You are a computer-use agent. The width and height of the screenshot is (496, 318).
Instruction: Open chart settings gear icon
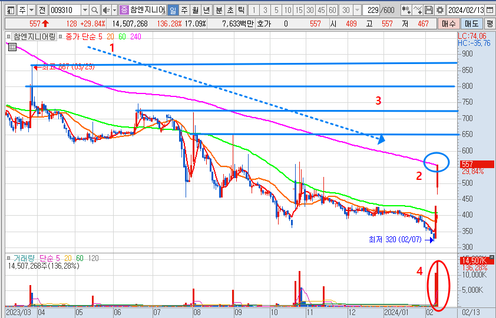pos(439,10)
